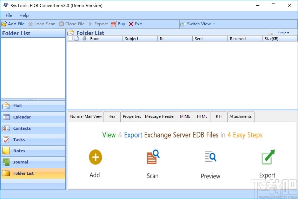Click the Scan step label

point(152,176)
